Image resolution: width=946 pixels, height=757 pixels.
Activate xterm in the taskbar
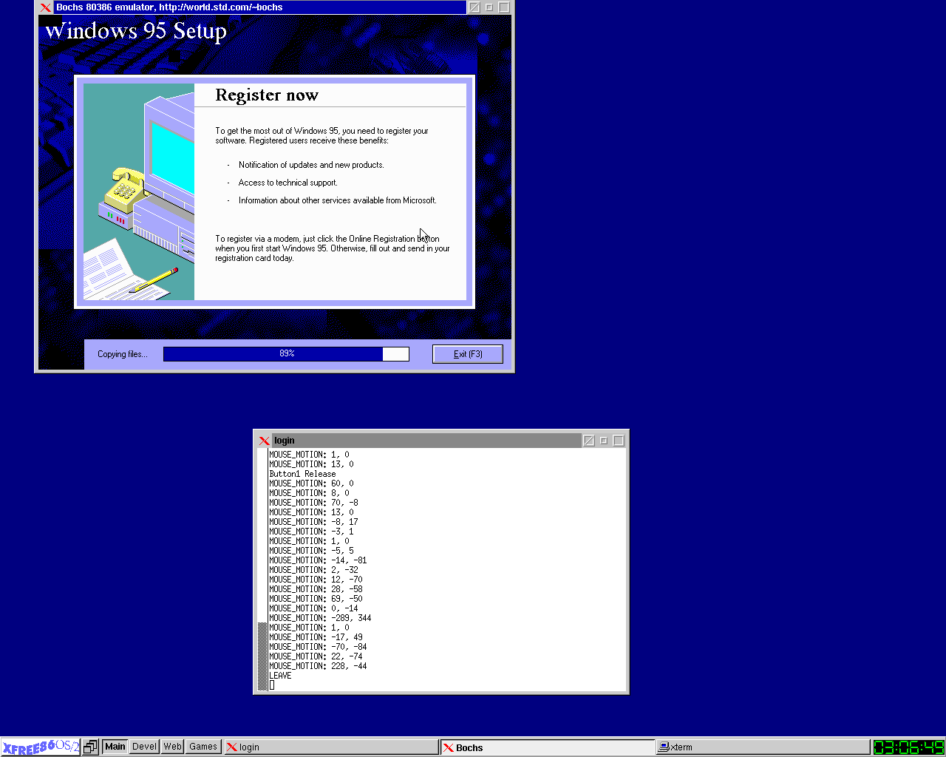click(x=763, y=747)
